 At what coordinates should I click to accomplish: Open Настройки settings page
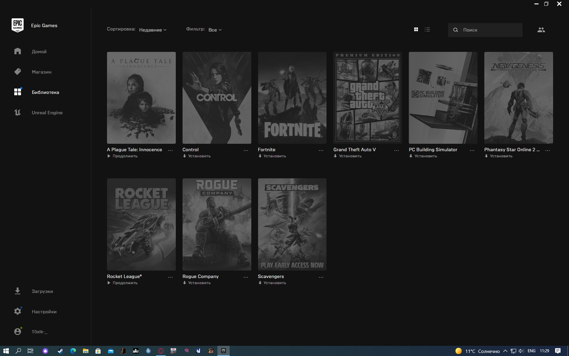point(44,312)
